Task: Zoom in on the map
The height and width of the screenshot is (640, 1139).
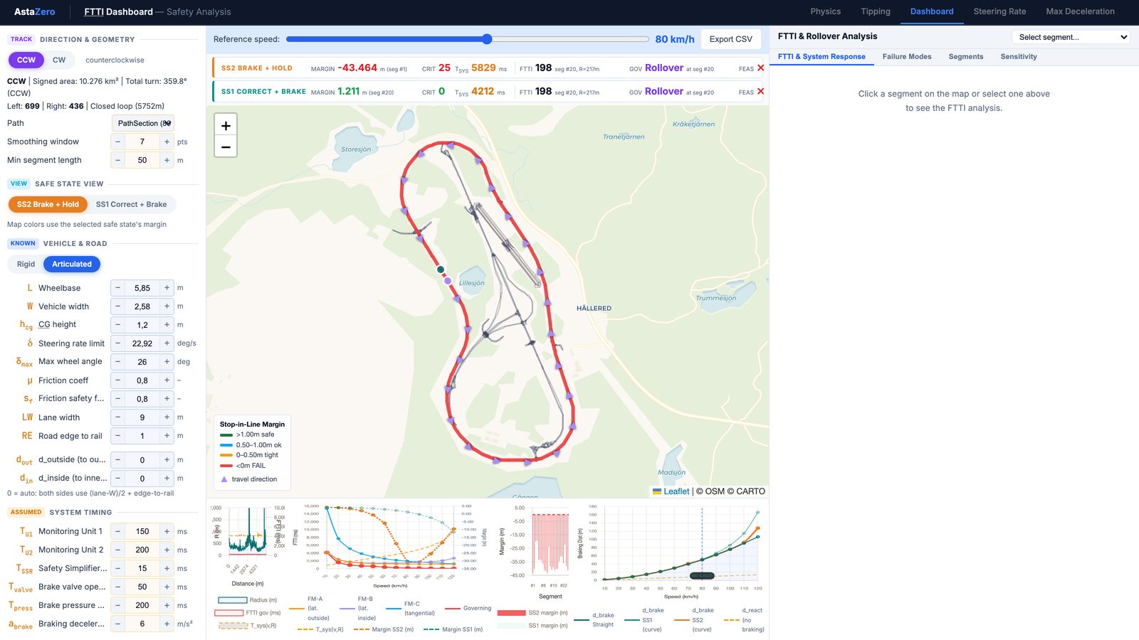Action: [x=226, y=125]
